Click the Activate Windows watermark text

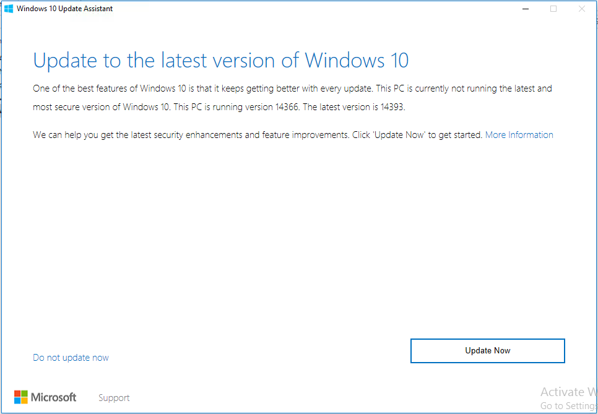point(569,392)
